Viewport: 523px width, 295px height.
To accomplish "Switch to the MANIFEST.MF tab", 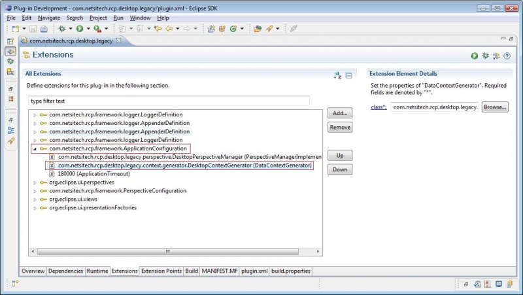I will (219, 271).
